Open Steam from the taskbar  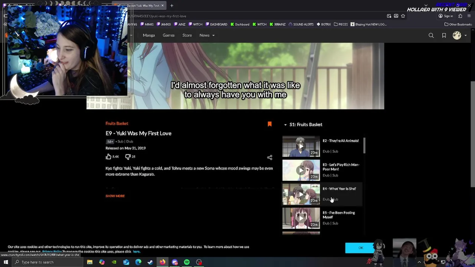150,262
